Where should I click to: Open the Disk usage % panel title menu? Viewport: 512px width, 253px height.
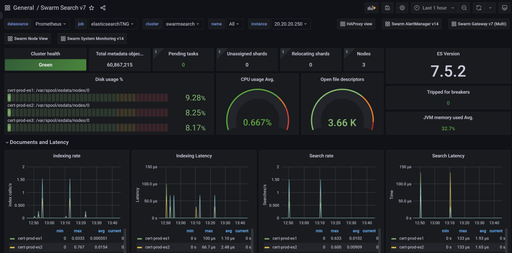pyautogui.click(x=109, y=79)
